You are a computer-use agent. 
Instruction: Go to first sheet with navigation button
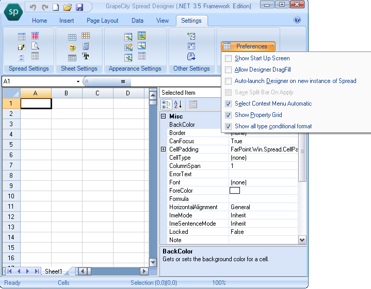tap(9, 271)
